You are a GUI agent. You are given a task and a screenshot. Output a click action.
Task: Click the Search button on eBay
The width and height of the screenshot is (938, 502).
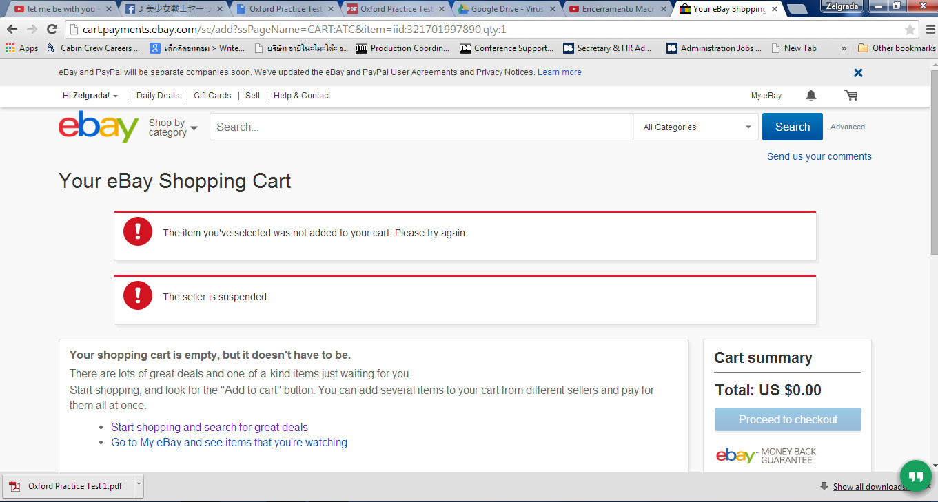coord(792,127)
